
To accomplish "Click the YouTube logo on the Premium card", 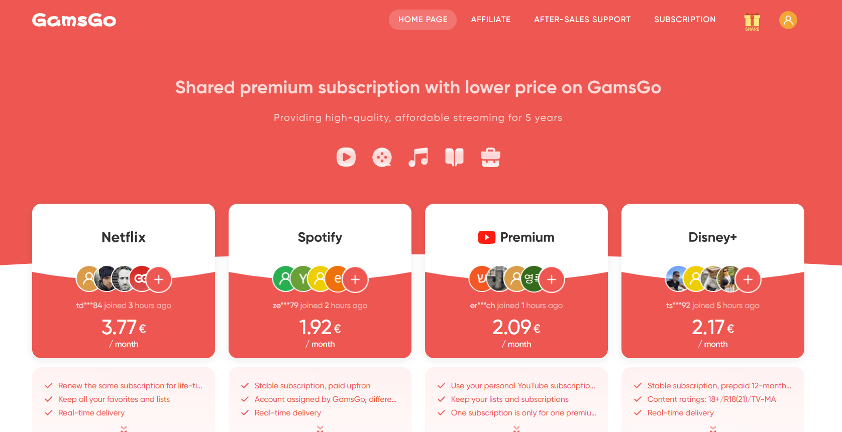I will coord(486,237).
